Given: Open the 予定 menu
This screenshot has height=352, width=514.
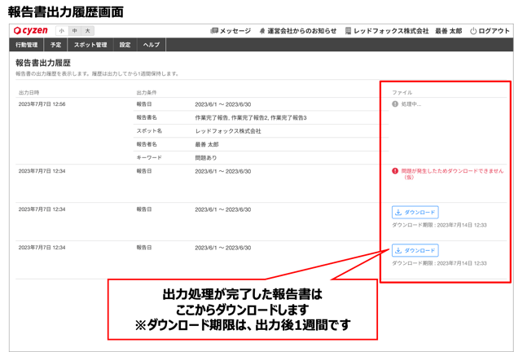Looking at the screenshot, I should (55, 45).
